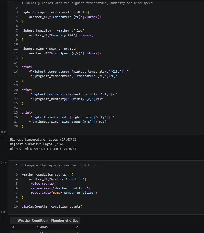The image size is (204, 233).
Task: Place cursor on highest_temperature assignment line
Action: 56,12
